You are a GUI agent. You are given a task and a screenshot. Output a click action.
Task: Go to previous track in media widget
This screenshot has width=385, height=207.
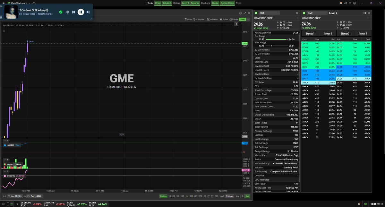[73, 12]
